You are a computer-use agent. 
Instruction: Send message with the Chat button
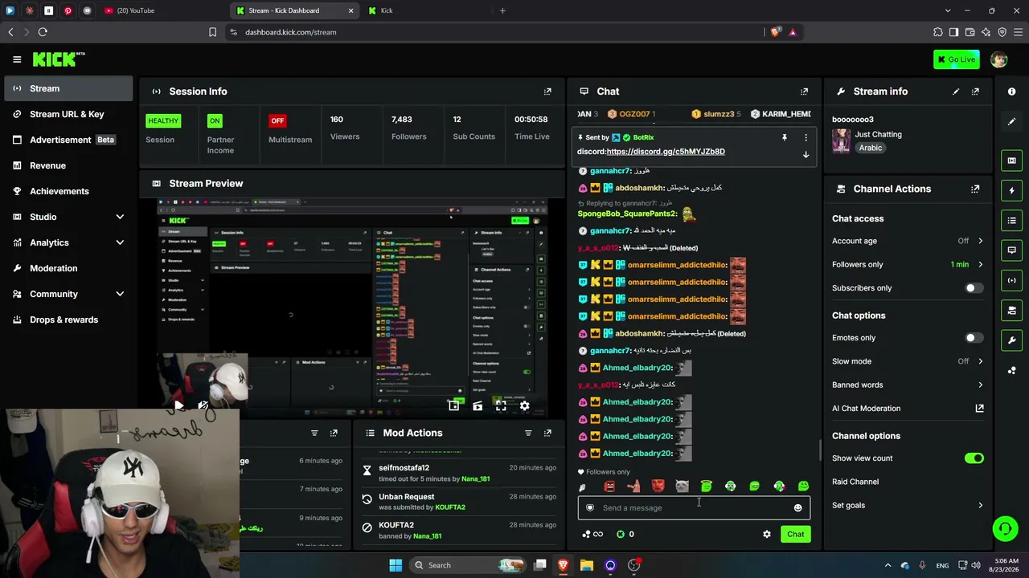795,534
